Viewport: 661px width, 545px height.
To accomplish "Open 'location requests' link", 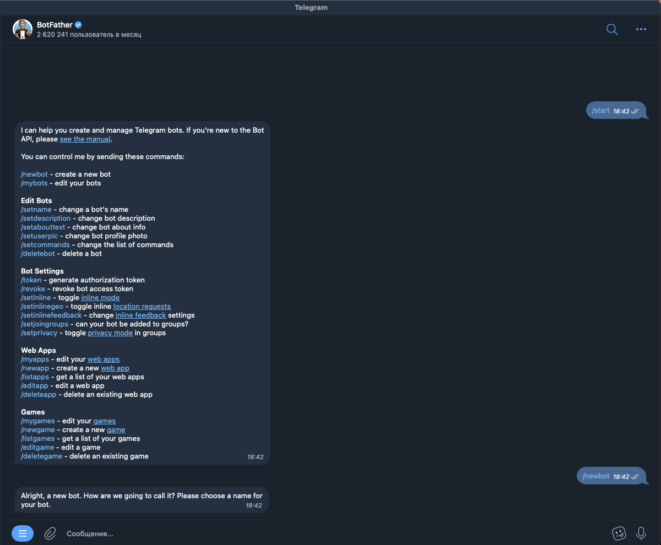I will coord(142,307).
